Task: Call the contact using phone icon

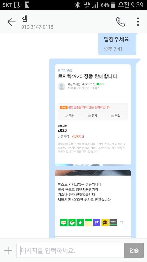Action: click(121, 22)
